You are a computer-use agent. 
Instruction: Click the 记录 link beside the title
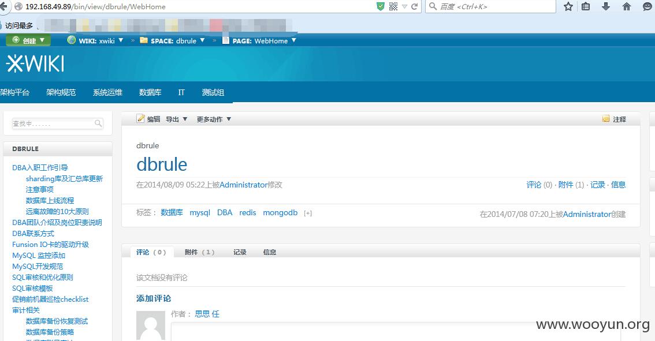click(597, 185)
